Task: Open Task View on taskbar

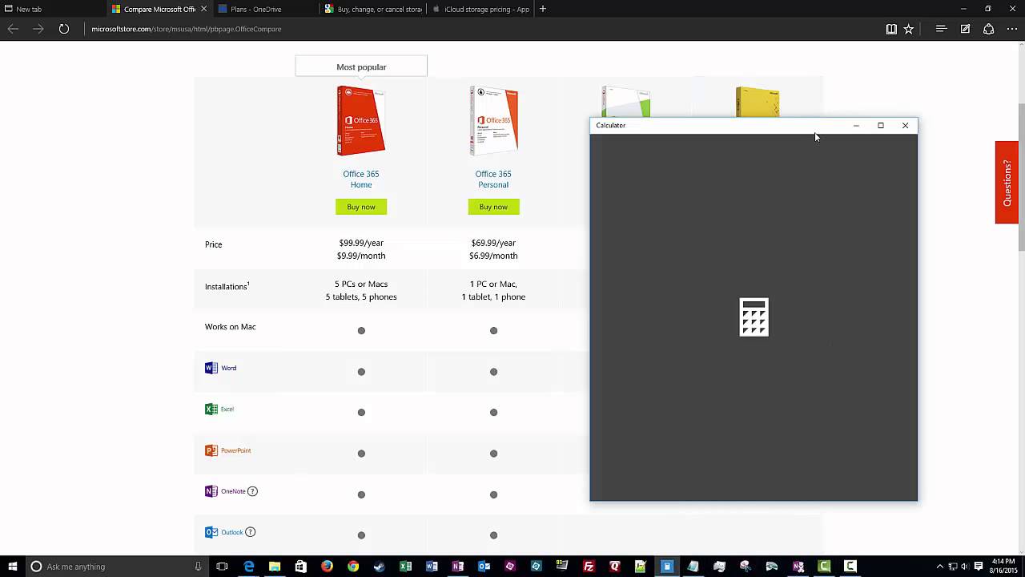Action: pos(222,567)
